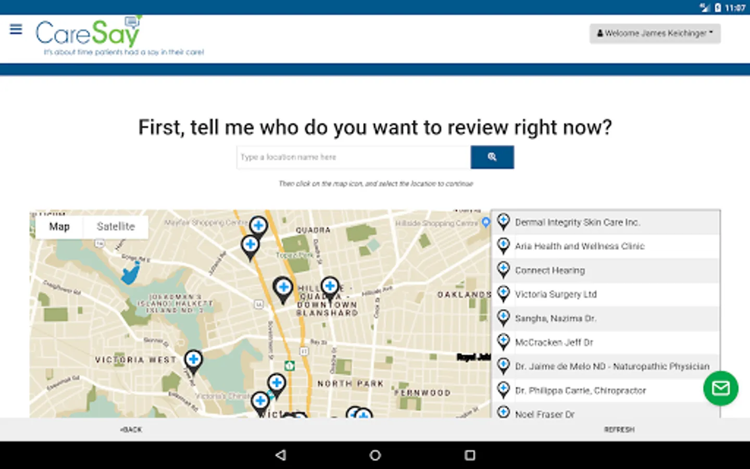Tap the Android back navigation button
The image size is (750, 469).
pos(281,455)
